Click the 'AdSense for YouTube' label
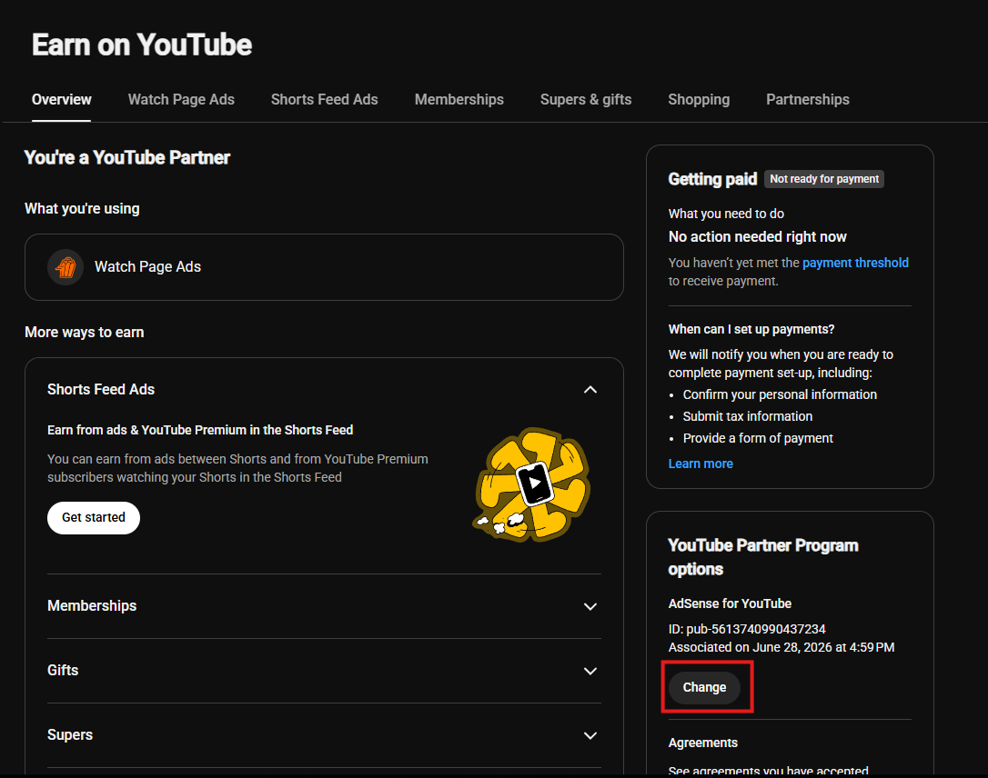988x778 pixels. tap(730, 603)
